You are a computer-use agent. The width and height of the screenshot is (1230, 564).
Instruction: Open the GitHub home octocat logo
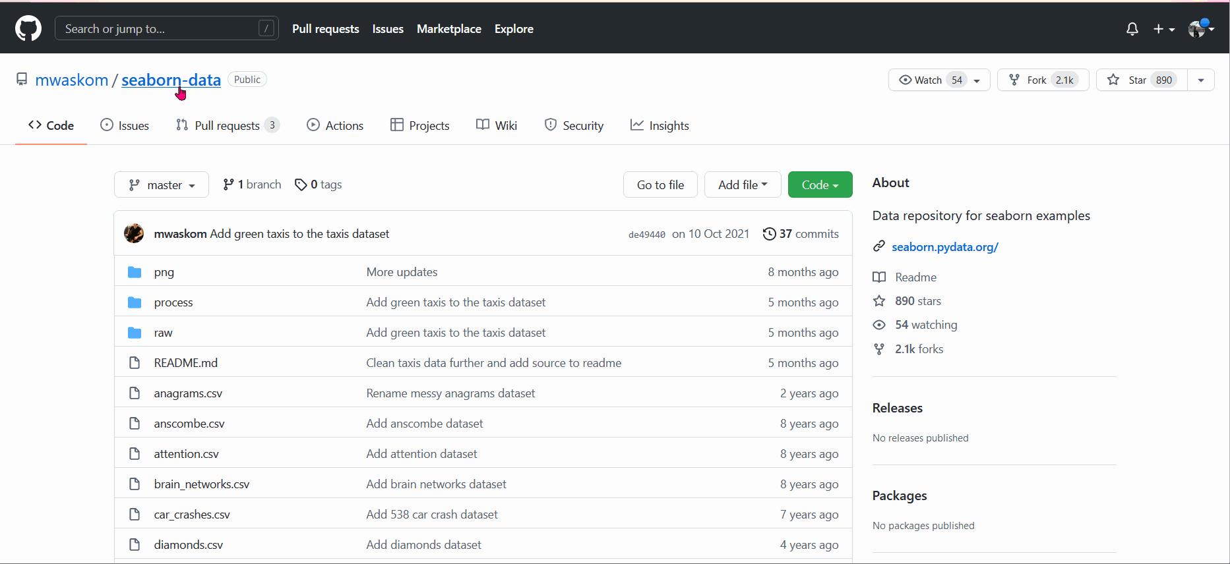pos(28,28)
